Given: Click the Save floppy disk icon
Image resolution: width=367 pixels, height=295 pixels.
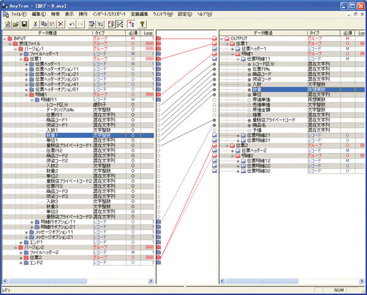Looking at the screenshot, I should coord(24,24).
